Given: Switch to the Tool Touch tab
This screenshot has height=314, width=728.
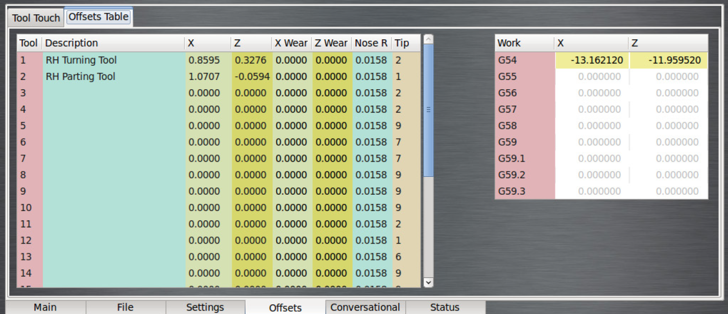Looking at the screenshot, I should tap(36, 18).
